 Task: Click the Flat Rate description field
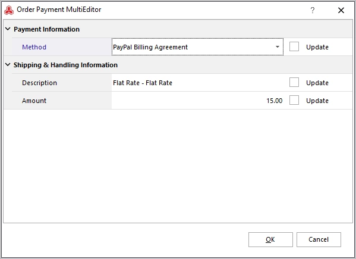pyautogui.click(x=197, y=83)
